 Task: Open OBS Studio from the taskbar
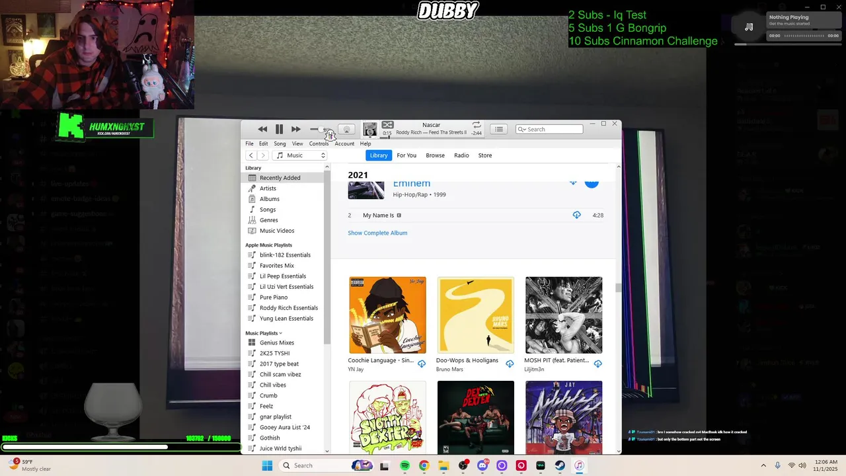pyautogui.click(x=463, y=465)
